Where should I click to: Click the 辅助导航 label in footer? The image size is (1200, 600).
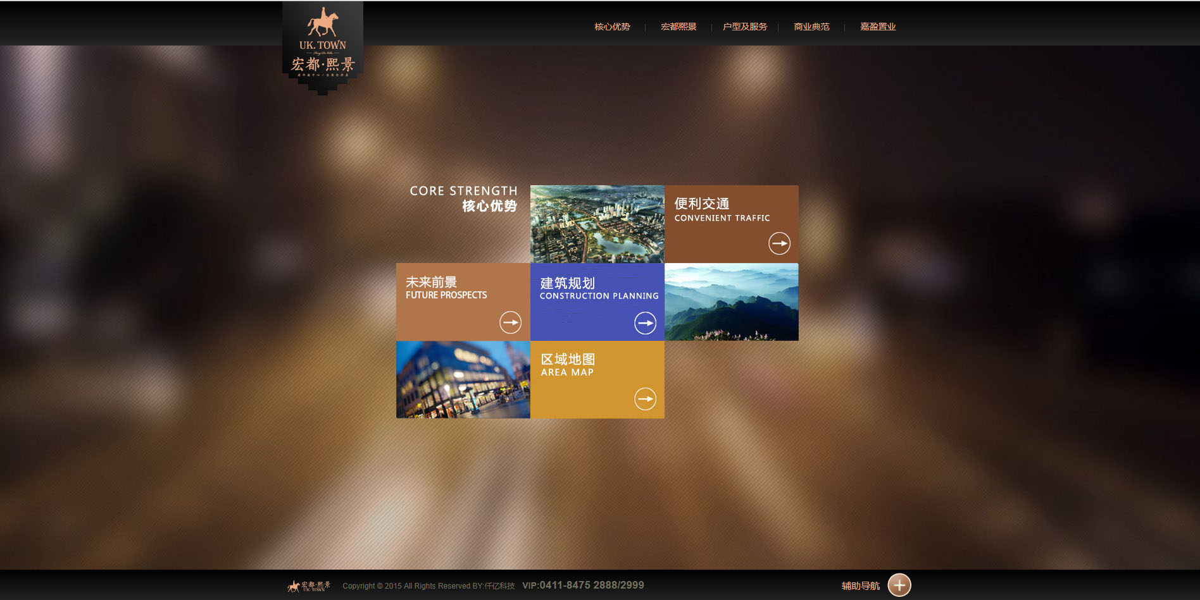click(x=860, y=586)
